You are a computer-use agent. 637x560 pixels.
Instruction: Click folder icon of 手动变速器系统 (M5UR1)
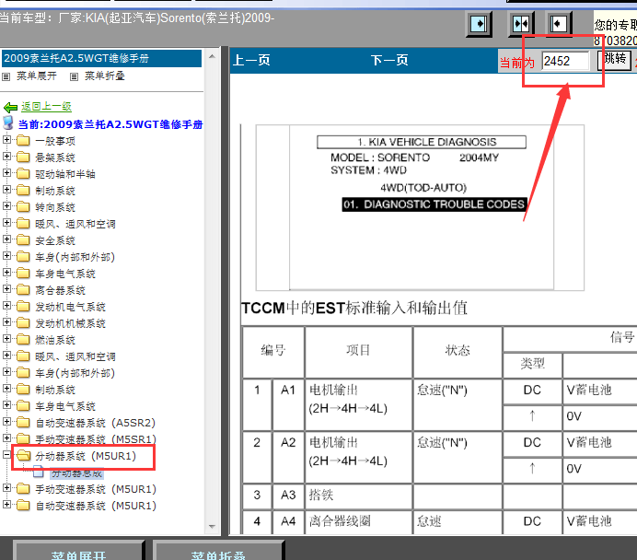[x=23, y=489]
